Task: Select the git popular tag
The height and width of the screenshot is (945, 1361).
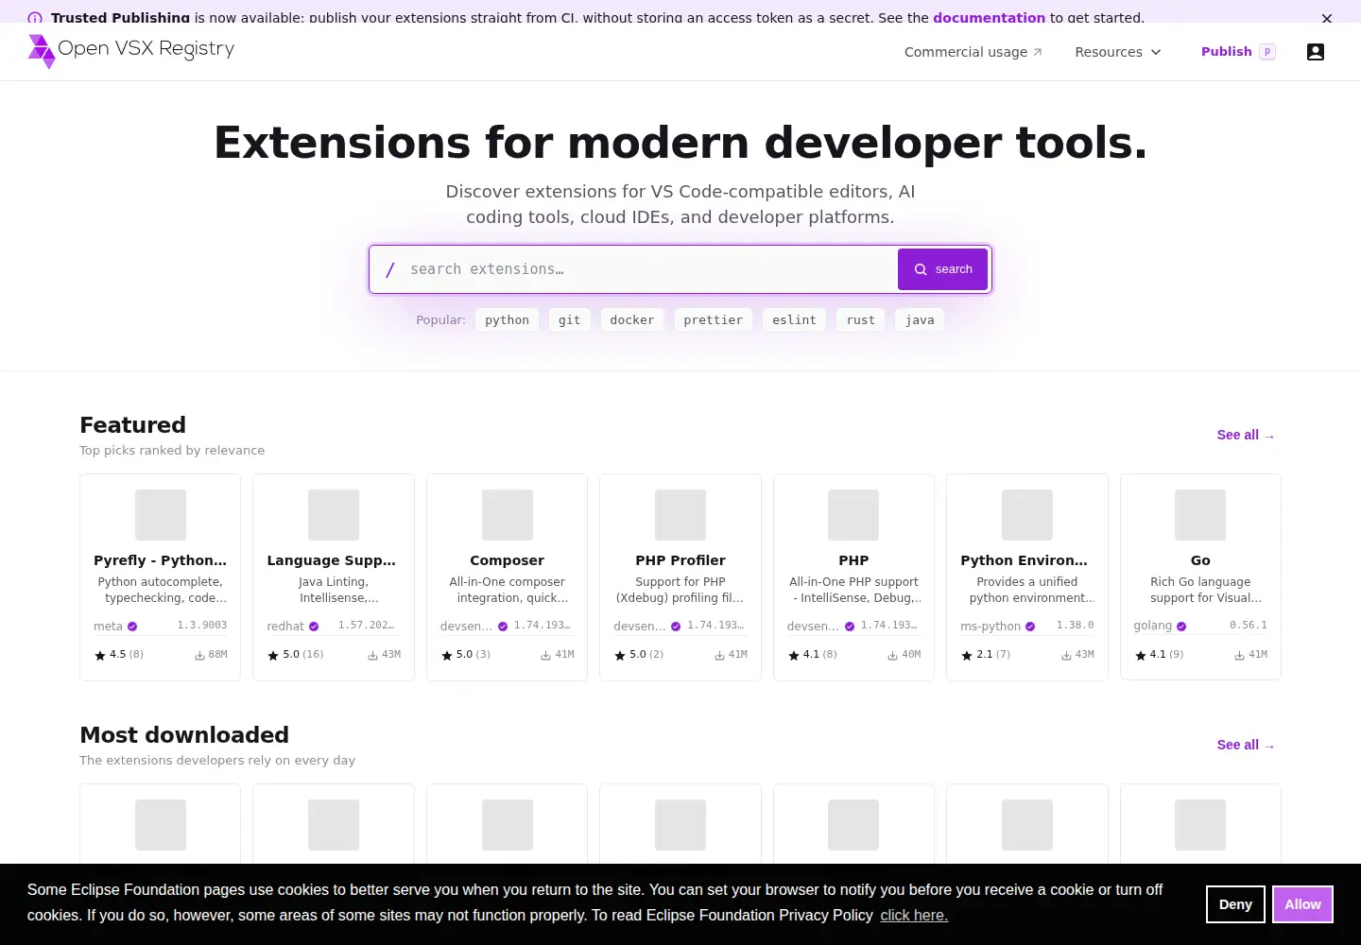Action: pos(569,320)
